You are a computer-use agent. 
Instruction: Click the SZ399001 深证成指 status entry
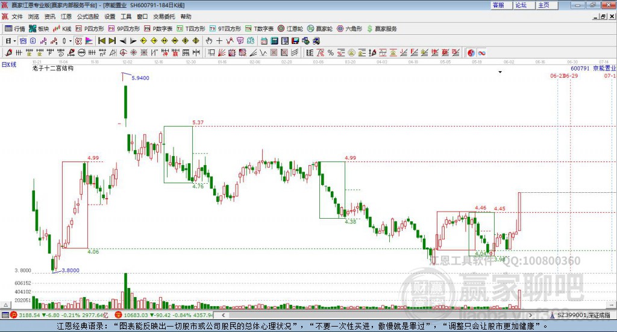[583, 315]
